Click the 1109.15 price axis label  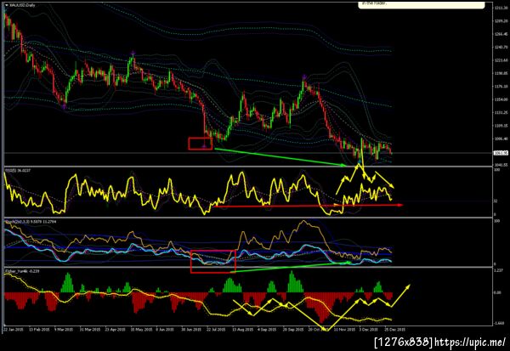(501, 126)
